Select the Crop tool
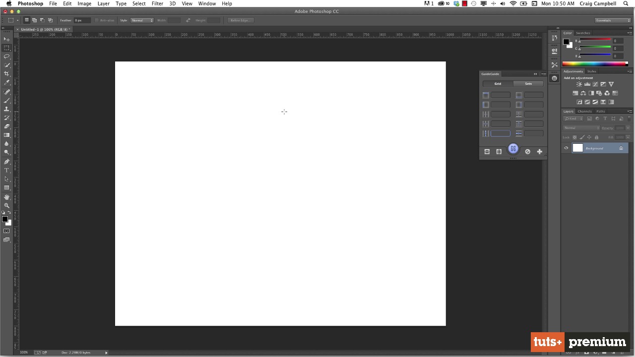The image size is (635, 357). 7,73
